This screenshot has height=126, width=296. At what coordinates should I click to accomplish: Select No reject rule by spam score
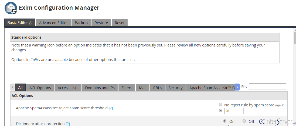[221, 105]
